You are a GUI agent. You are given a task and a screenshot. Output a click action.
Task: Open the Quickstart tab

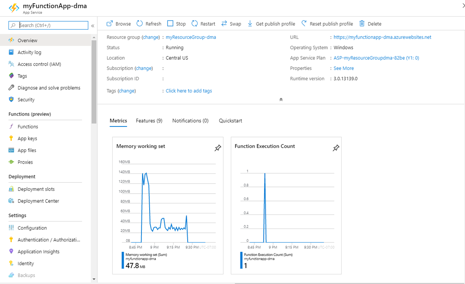pos(231,121)
